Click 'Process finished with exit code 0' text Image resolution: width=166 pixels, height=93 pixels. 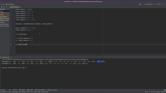pyautogui.click(x=14, y=68)
